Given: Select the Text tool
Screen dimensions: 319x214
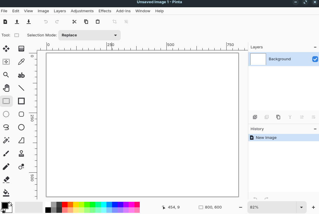Looking at the screenshot, I should pyautogui.click(x=21, y=75).
